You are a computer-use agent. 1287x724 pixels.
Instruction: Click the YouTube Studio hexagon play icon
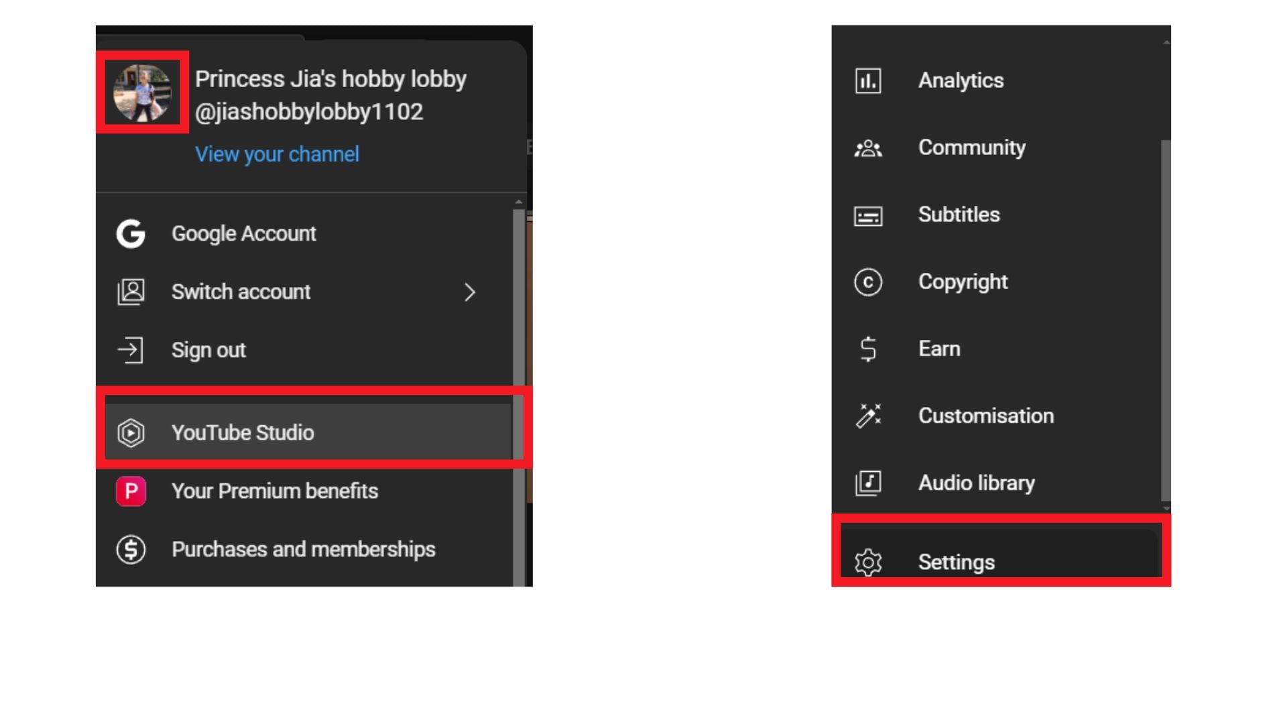131,433
